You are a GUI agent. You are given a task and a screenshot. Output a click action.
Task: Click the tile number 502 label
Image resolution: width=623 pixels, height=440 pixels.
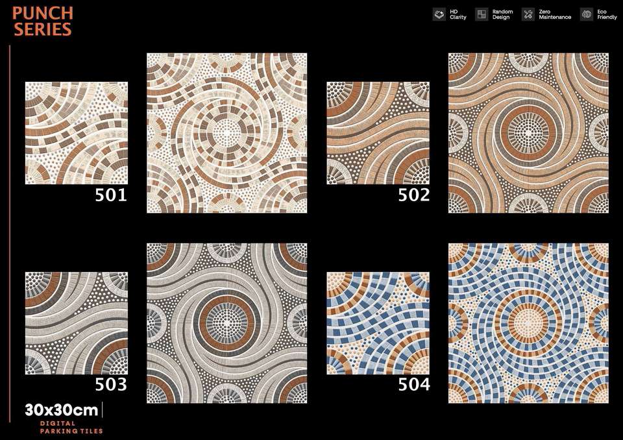point(414,195)
